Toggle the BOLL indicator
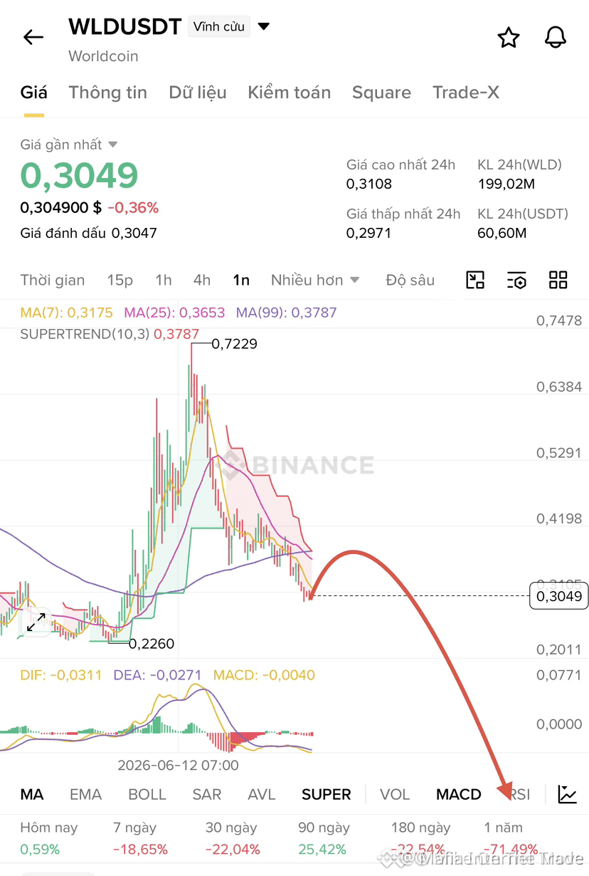The width and height of the screenshot is (589, 876). tap(147, 794)
